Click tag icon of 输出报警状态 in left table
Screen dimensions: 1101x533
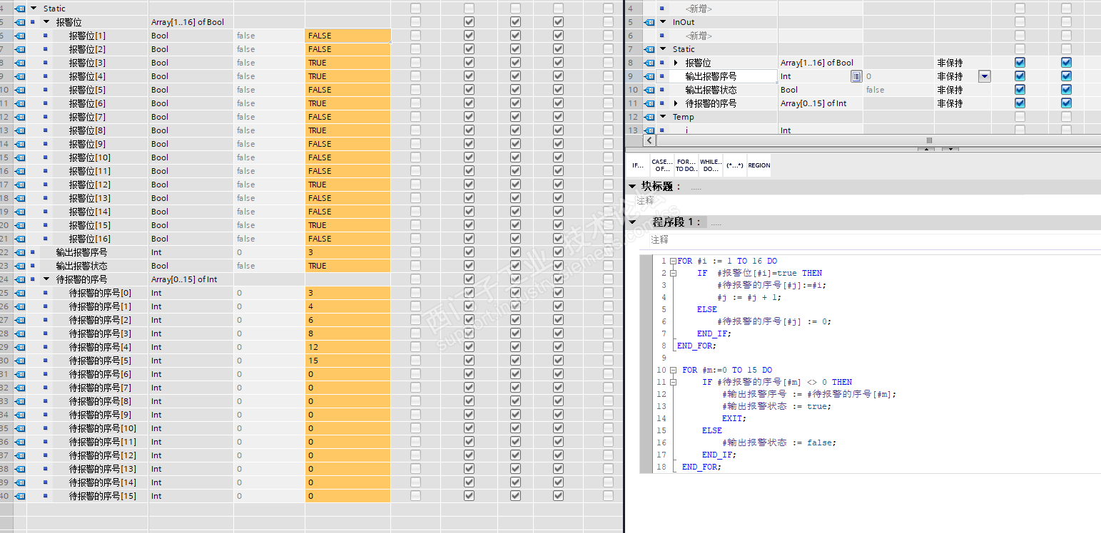click(x=20, y=266)
